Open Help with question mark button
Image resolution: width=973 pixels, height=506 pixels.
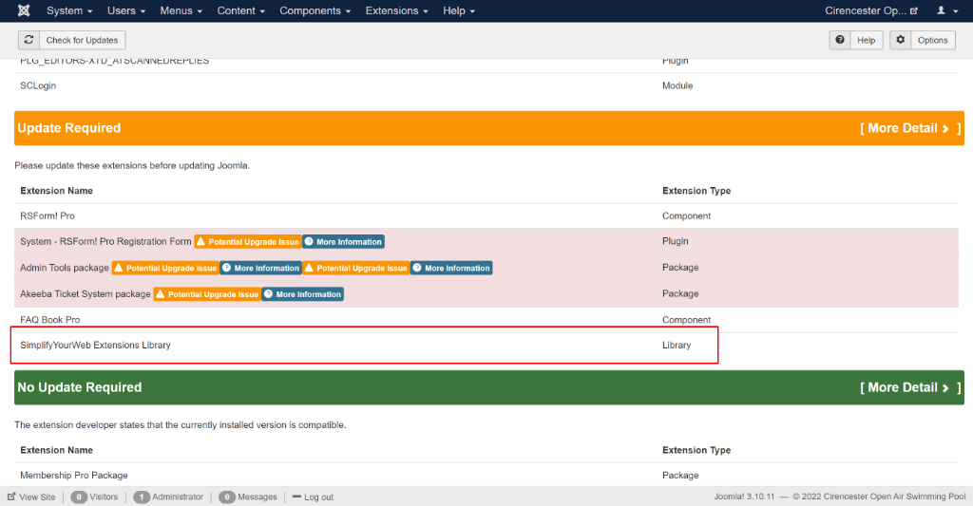pyautogui.click(x=856, y=40)
